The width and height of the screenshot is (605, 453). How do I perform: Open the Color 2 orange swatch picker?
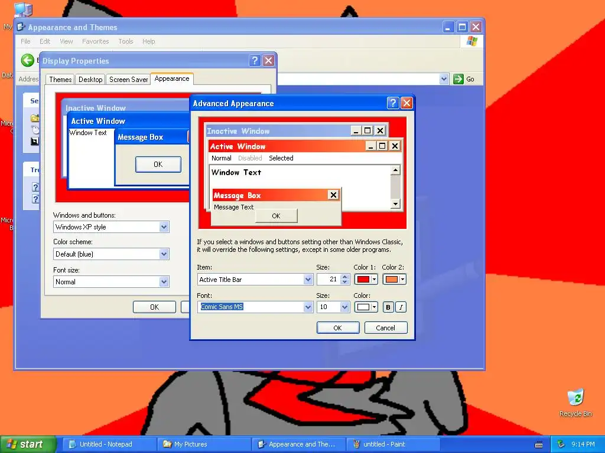394,279
